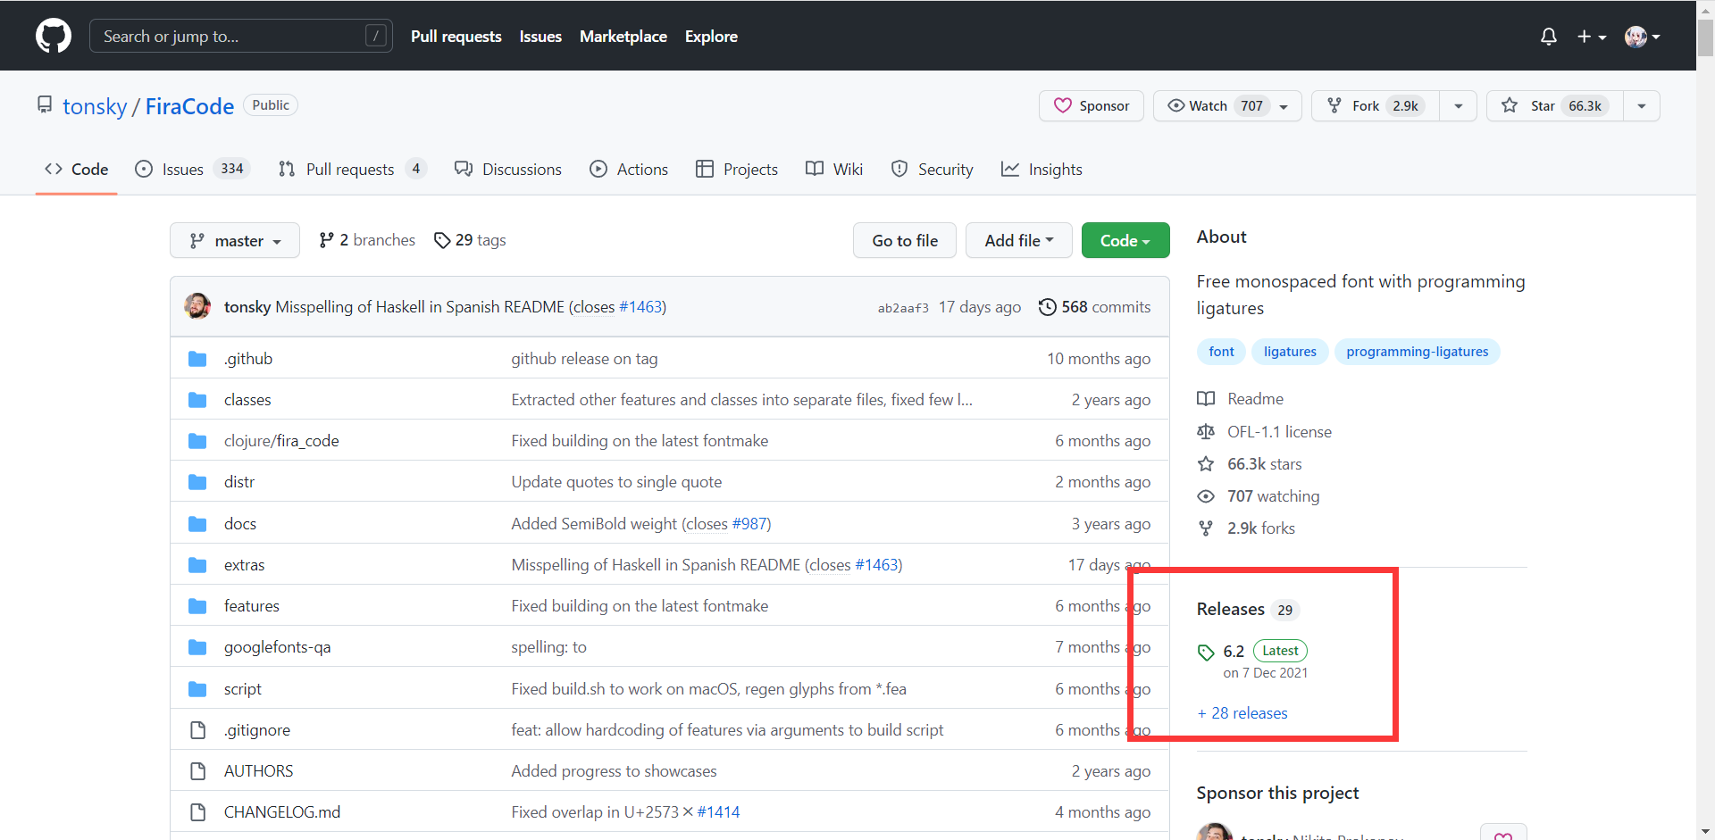The height and width of the screenshot is (840, 1715).
Task: Open the Readme link in About
Action: 1242,399
